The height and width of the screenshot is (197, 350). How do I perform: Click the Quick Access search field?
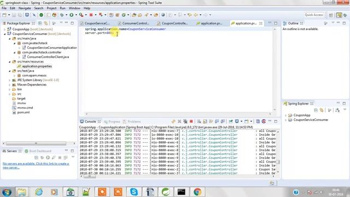click(x=314, y=15)
